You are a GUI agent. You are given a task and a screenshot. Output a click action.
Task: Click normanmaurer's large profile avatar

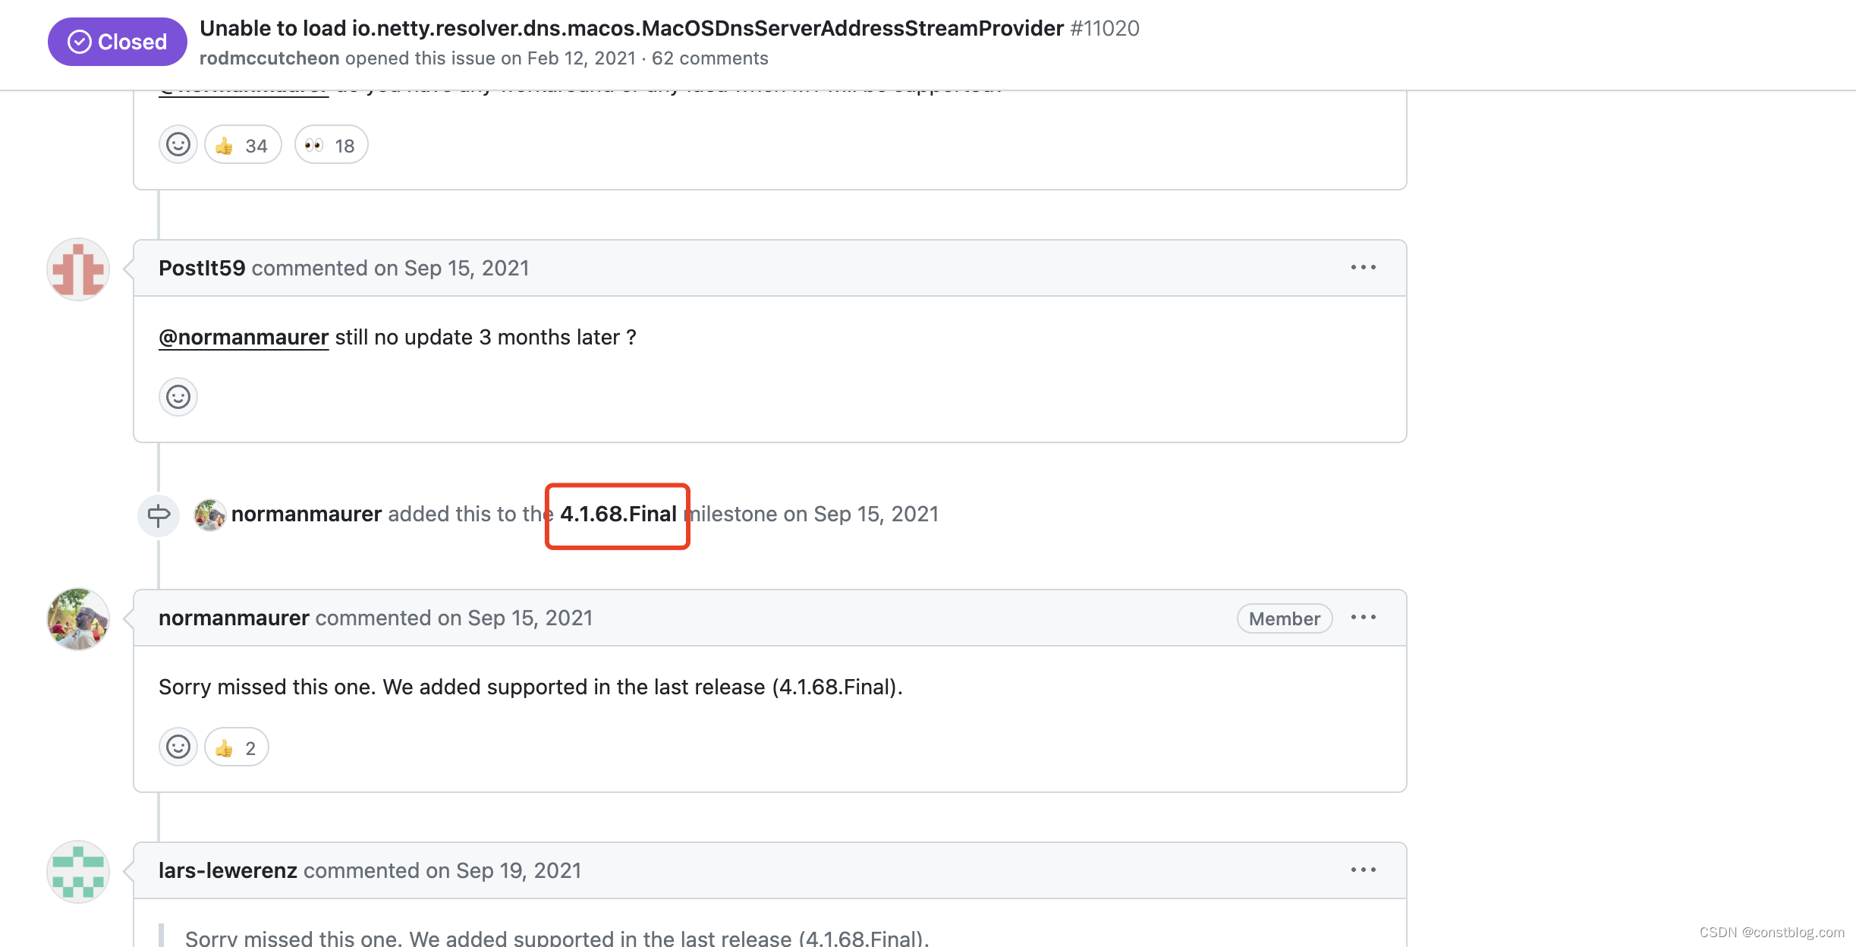[x=78, y=619]
